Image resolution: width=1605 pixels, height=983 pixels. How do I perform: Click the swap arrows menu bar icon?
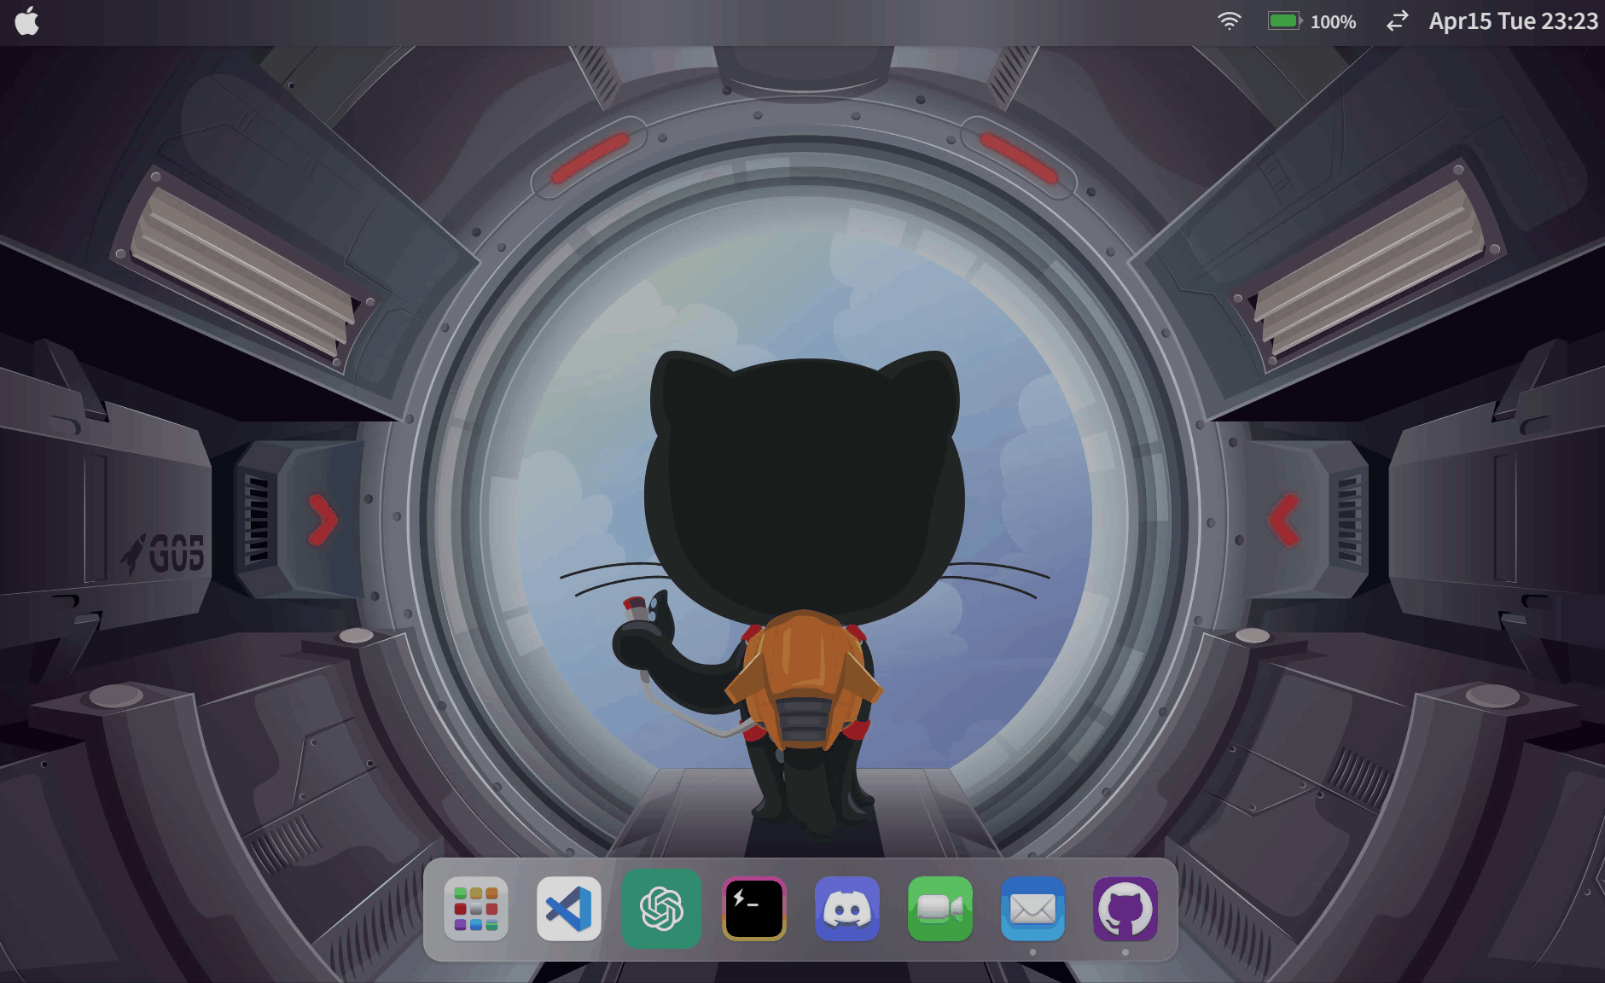point(1397,21)
